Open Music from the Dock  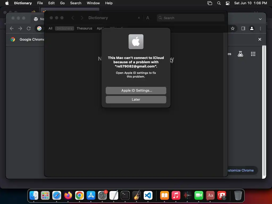click(x=176, y=195)
